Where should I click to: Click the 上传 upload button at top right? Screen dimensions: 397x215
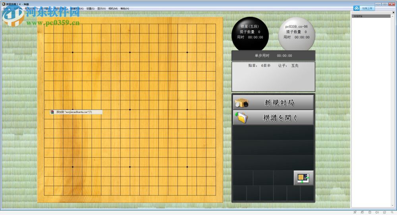(367, 8)
